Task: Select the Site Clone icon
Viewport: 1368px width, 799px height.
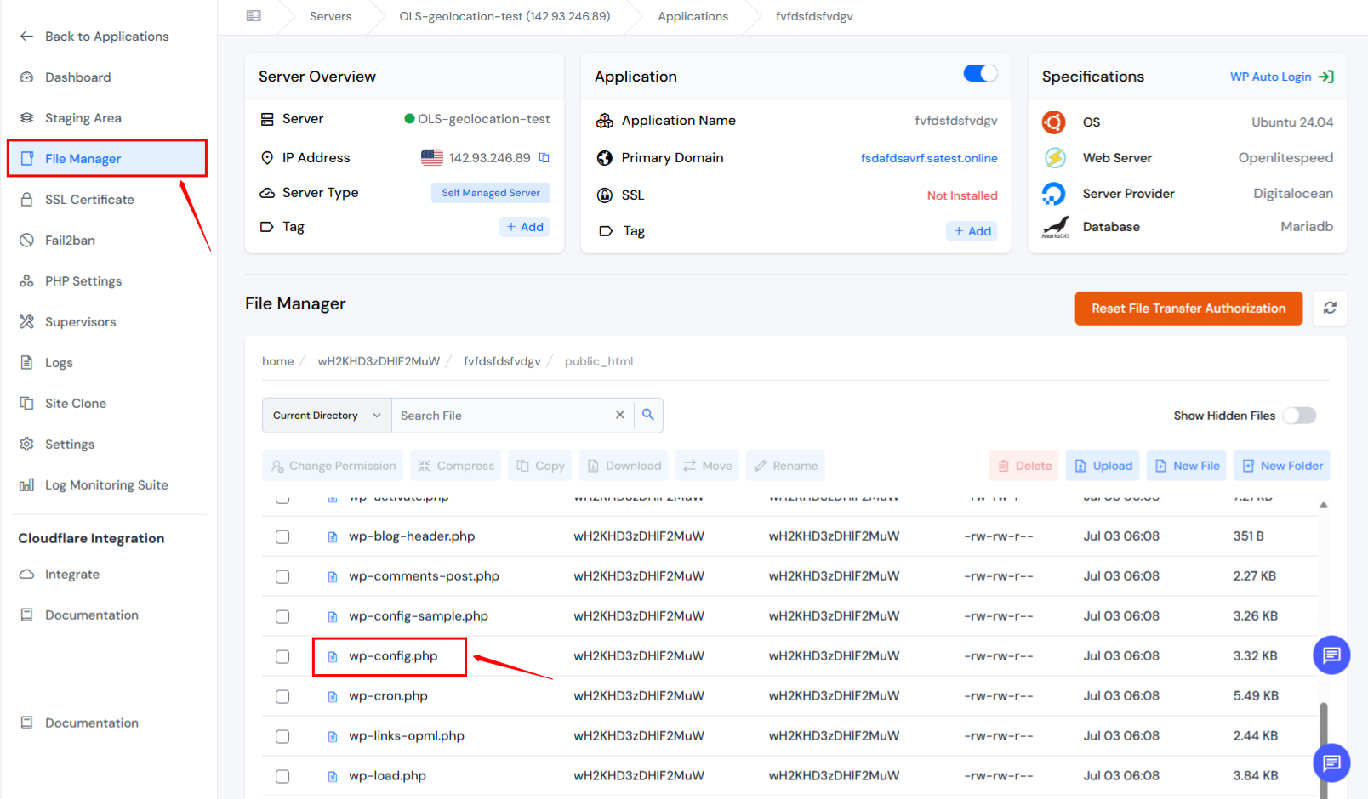Action: coord(26,403)
